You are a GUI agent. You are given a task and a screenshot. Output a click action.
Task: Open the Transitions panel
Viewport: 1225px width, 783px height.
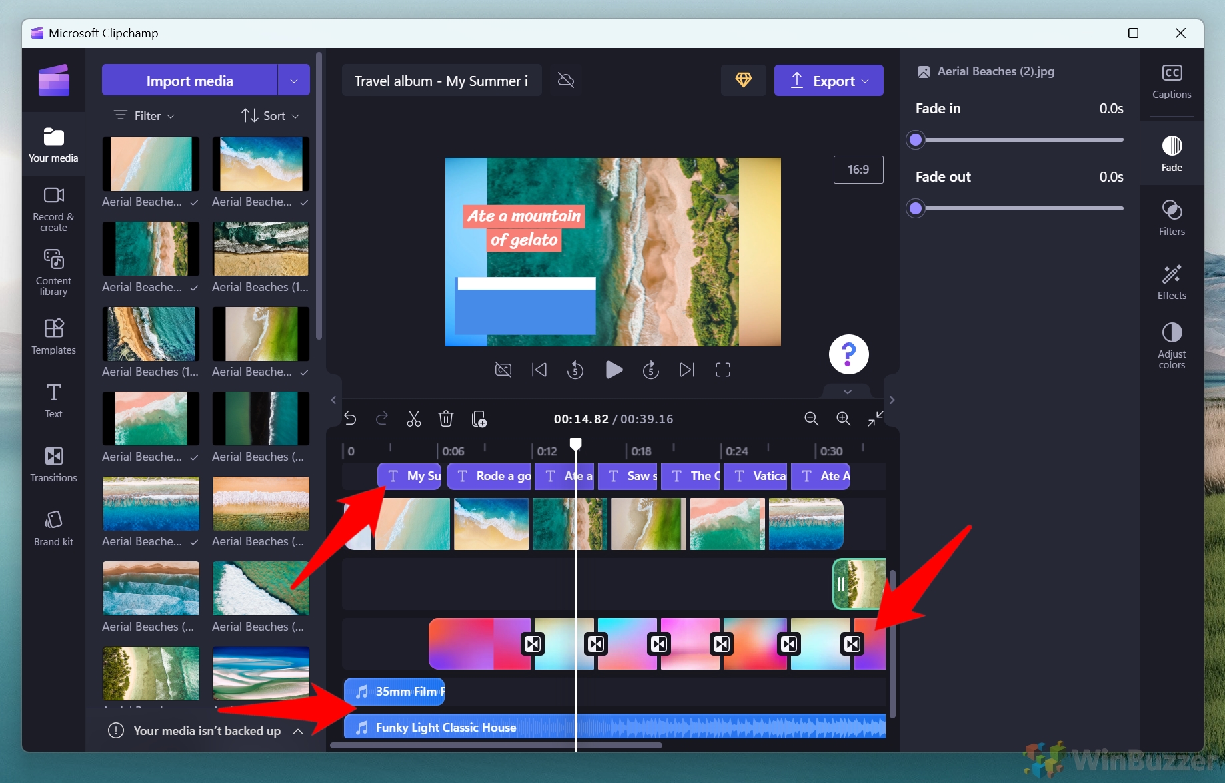point(53,465)
